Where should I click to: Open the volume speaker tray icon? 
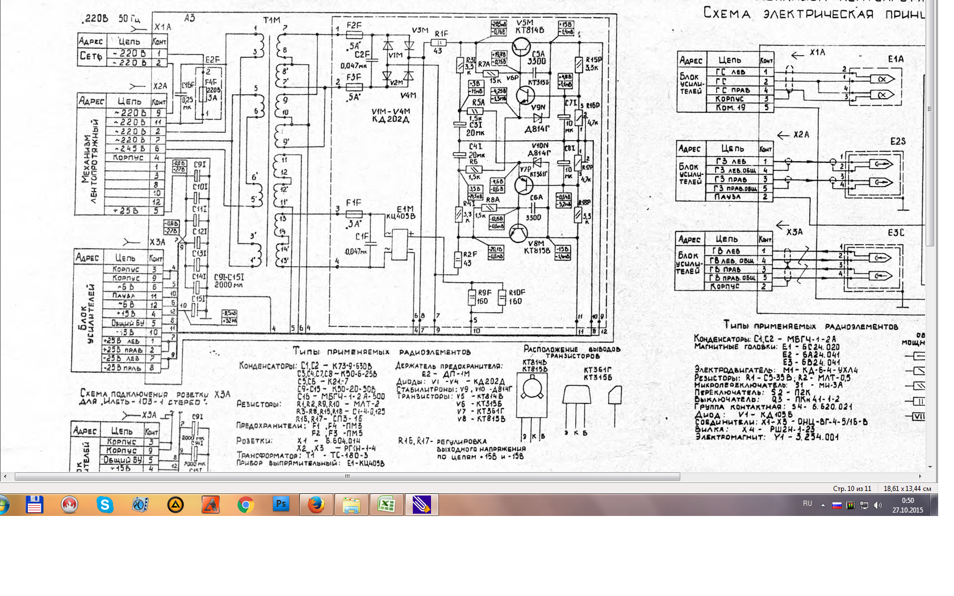[x=877, y=505]
